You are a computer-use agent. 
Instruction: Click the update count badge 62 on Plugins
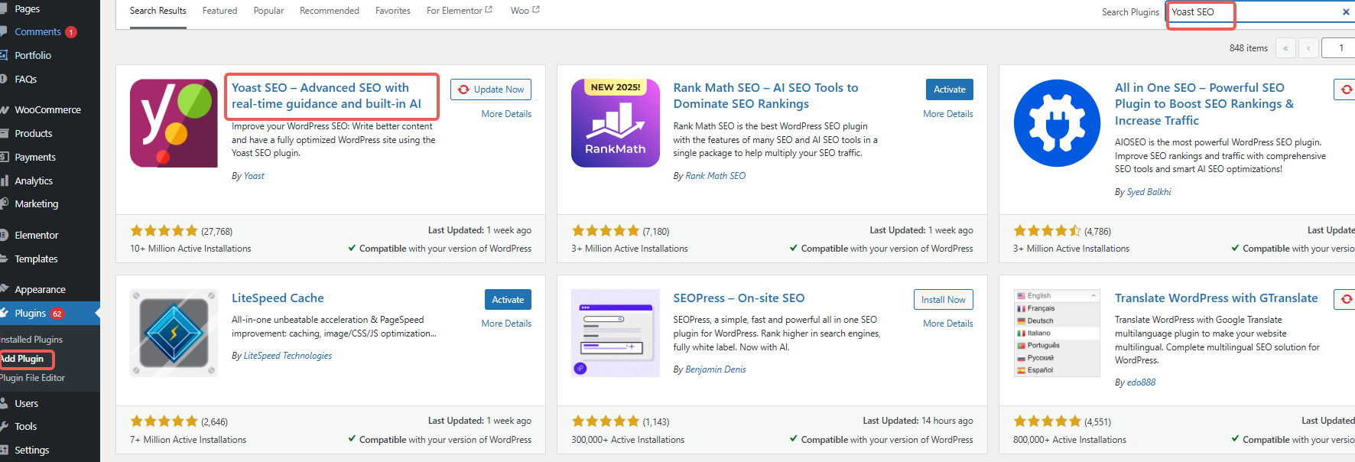click(x=57, y=314)
